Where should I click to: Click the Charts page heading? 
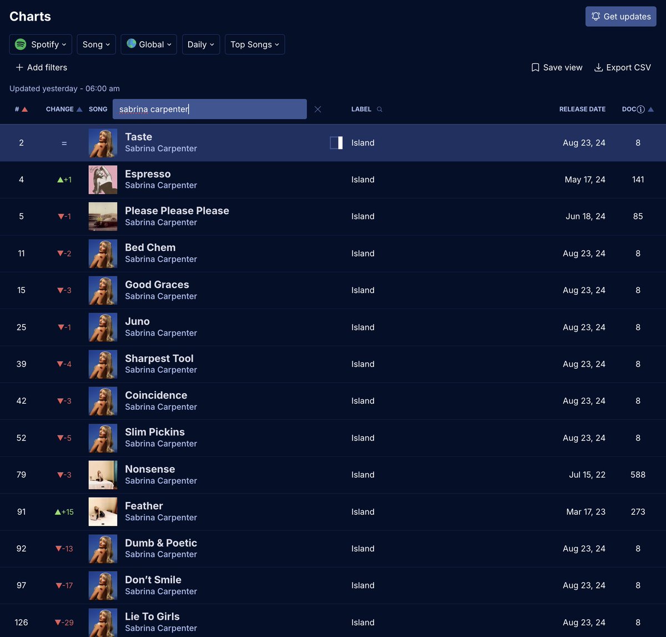click(30, 16)
